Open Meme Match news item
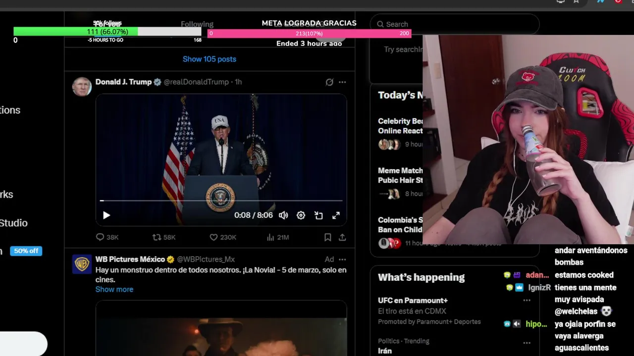 [400, 176]
